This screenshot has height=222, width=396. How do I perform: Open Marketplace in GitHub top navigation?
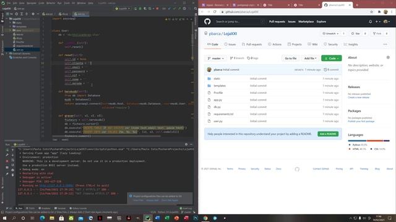point(306,22)
